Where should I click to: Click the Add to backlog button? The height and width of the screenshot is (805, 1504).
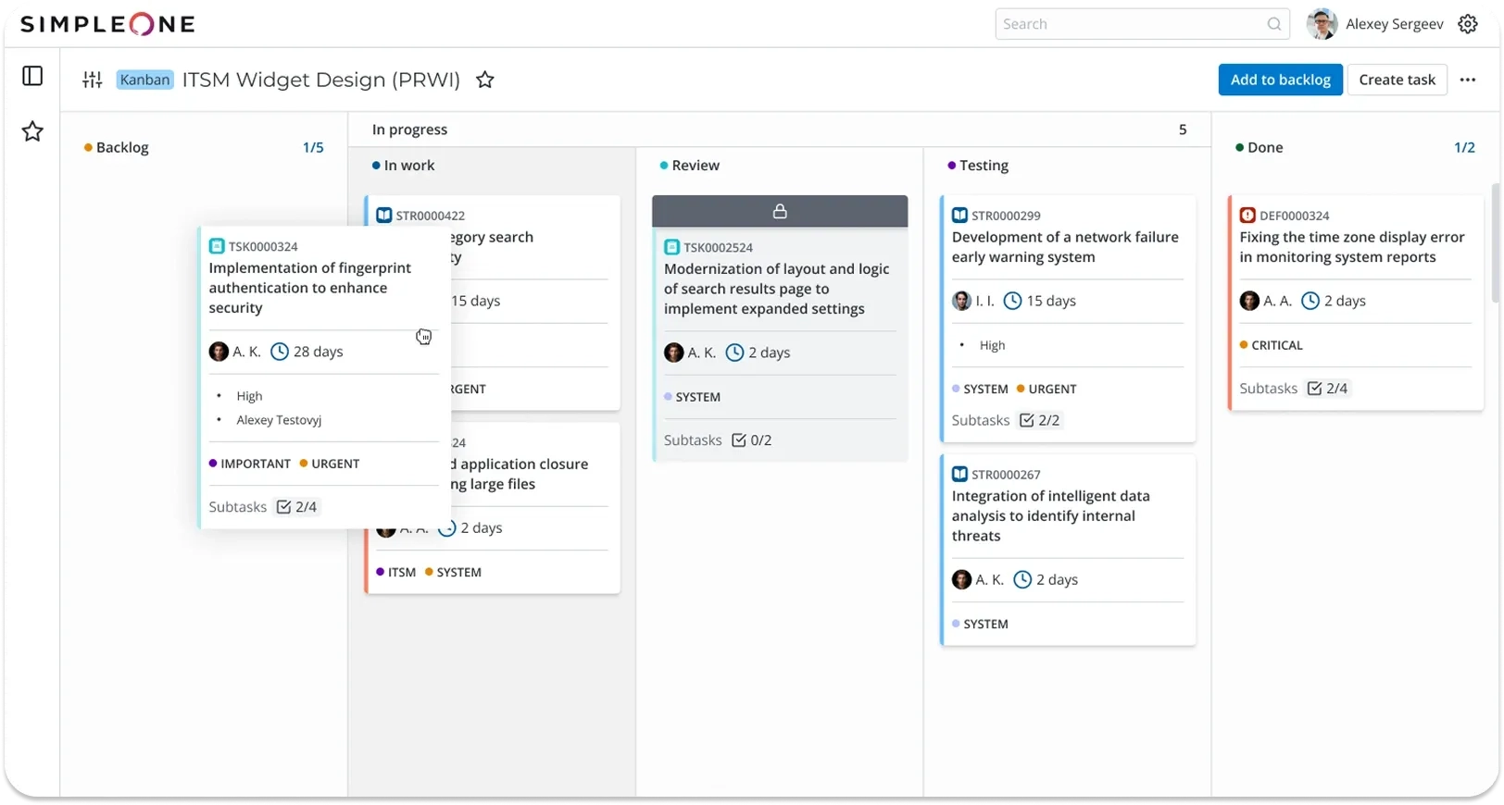click(x=1280, y=80)
